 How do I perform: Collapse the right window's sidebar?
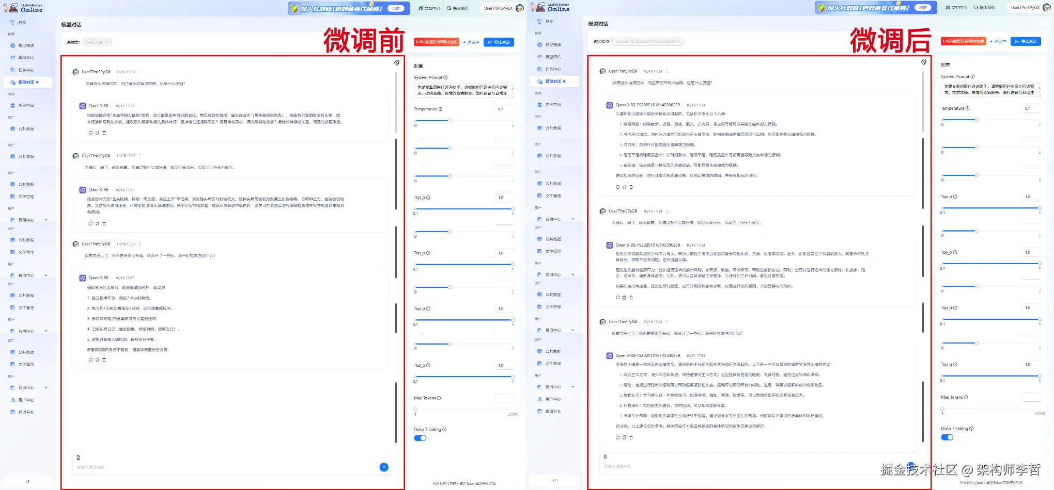pos(554,481)
